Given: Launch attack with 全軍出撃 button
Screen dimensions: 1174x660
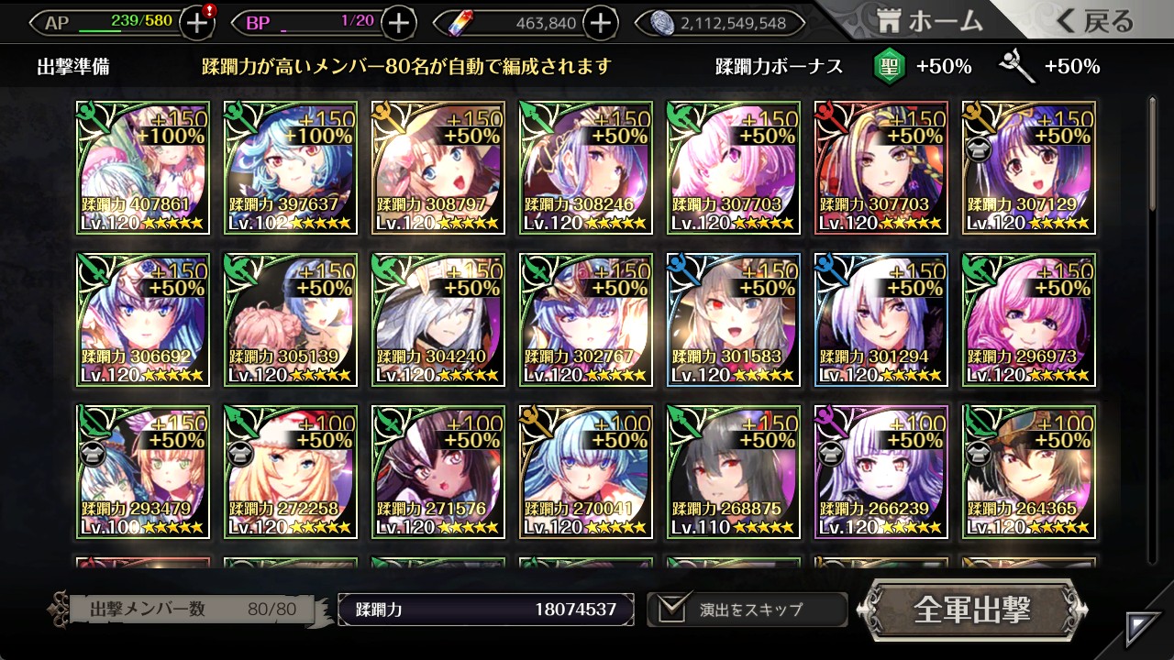Looking at the screenshot, I should (x=972, y=610).
